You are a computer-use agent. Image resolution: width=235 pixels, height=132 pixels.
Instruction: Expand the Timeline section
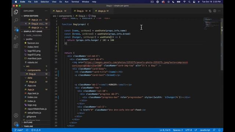point(28,126)
